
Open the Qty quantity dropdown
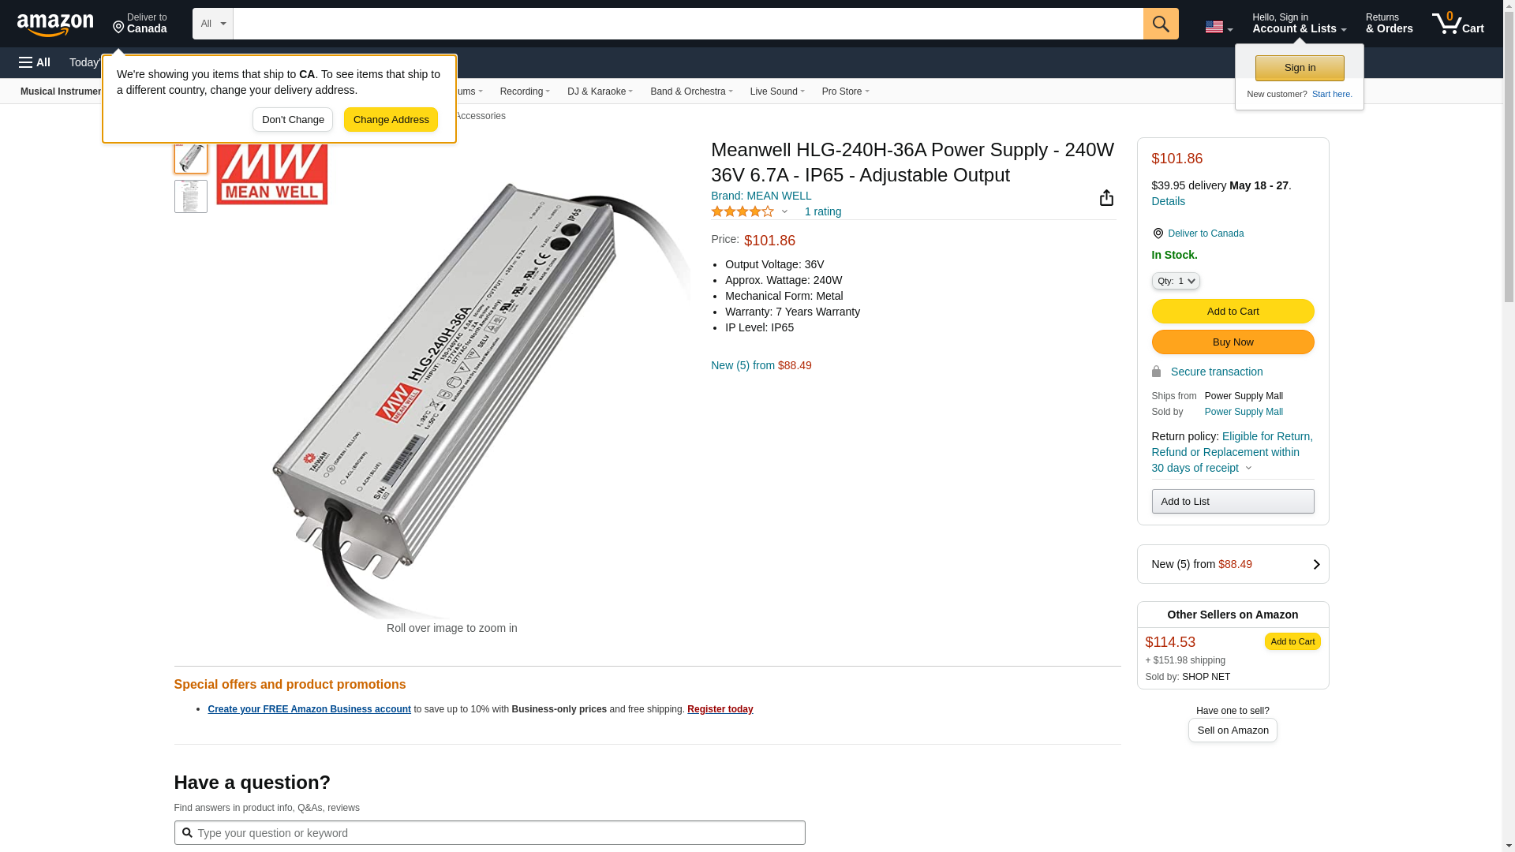tap(1175, 281)
